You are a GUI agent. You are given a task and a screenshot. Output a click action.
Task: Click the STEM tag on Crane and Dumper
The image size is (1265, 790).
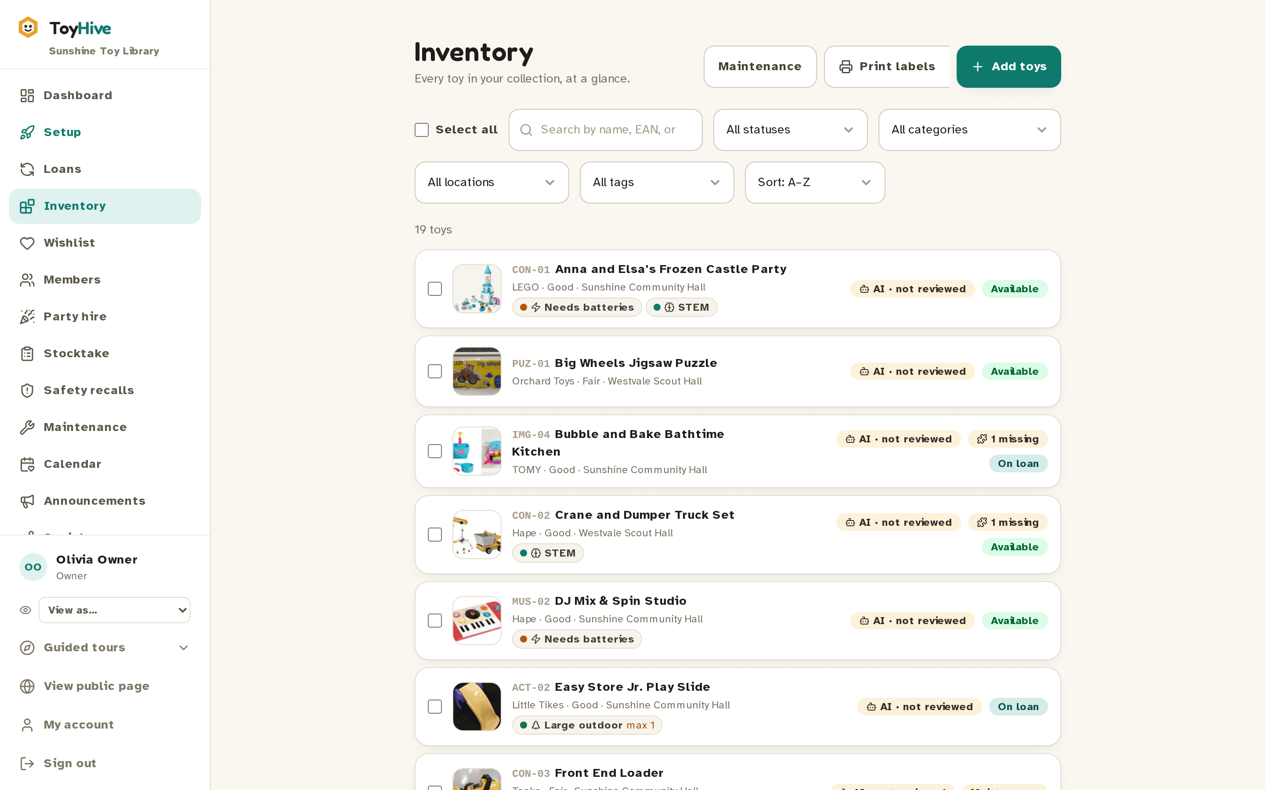click(548, 553)
